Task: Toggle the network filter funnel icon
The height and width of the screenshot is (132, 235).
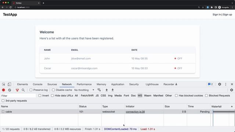Action: tap(17, 90)
